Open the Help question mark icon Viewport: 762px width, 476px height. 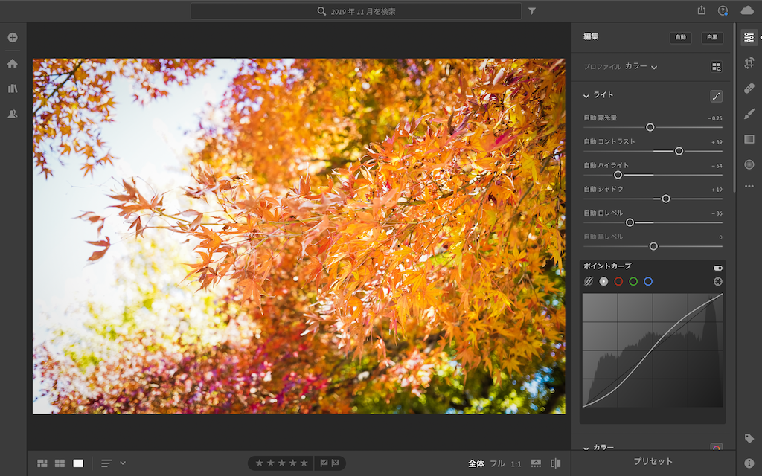pyautogui.click(x=723, y=10)
